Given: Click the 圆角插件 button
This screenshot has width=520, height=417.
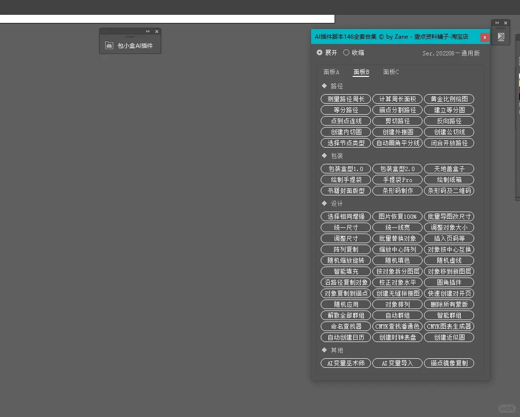Looking at the screenshot, I should (x=449, y=282).
